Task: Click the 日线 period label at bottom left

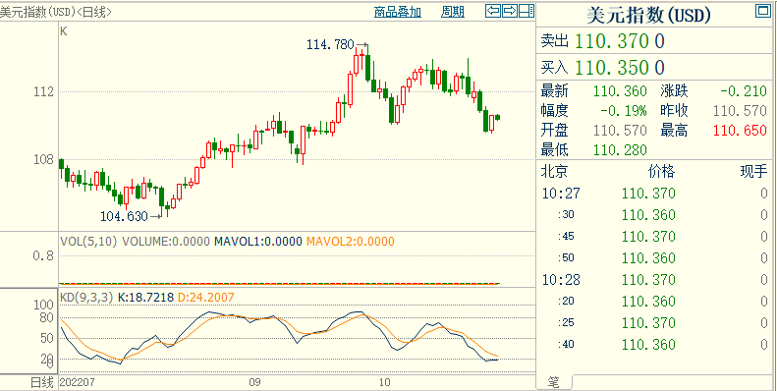Action: click(x=41, y=382)
